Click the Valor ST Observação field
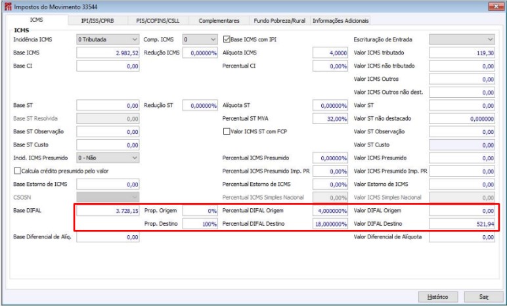This screenshot has height=306, width=507. pyautogui.click(x=462, y=131)
